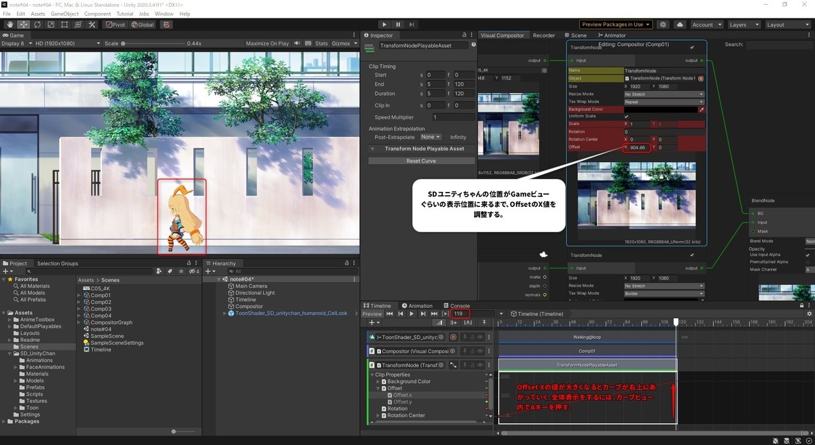The image size is (815, 445).
Task: Toggle Pivot handle position
Action: coord(115,24)
